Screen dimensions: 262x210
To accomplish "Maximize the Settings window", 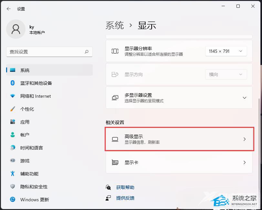I will pos(238,6).
